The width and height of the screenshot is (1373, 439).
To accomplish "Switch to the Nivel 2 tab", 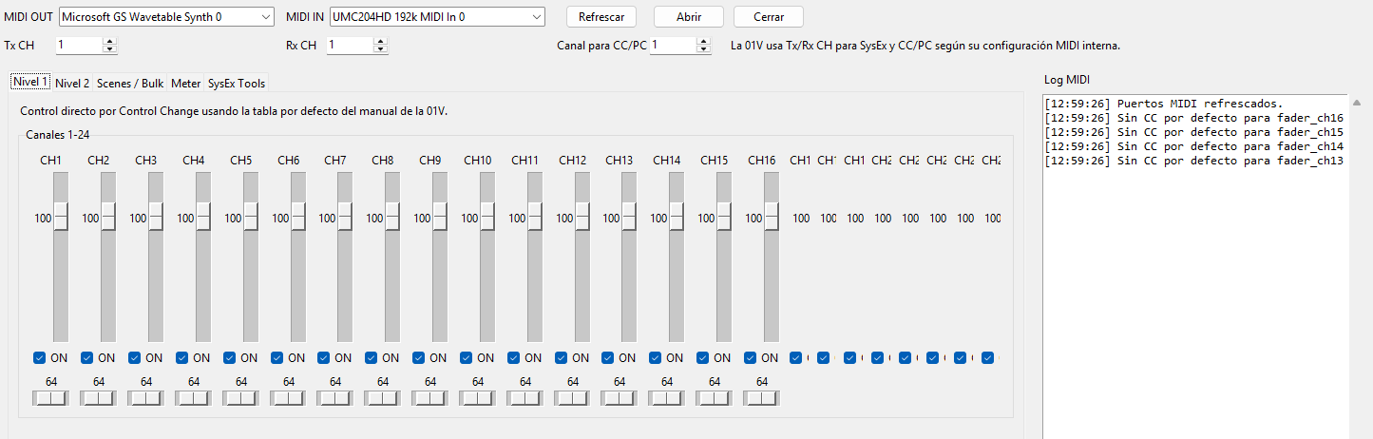I will [72, 83].
